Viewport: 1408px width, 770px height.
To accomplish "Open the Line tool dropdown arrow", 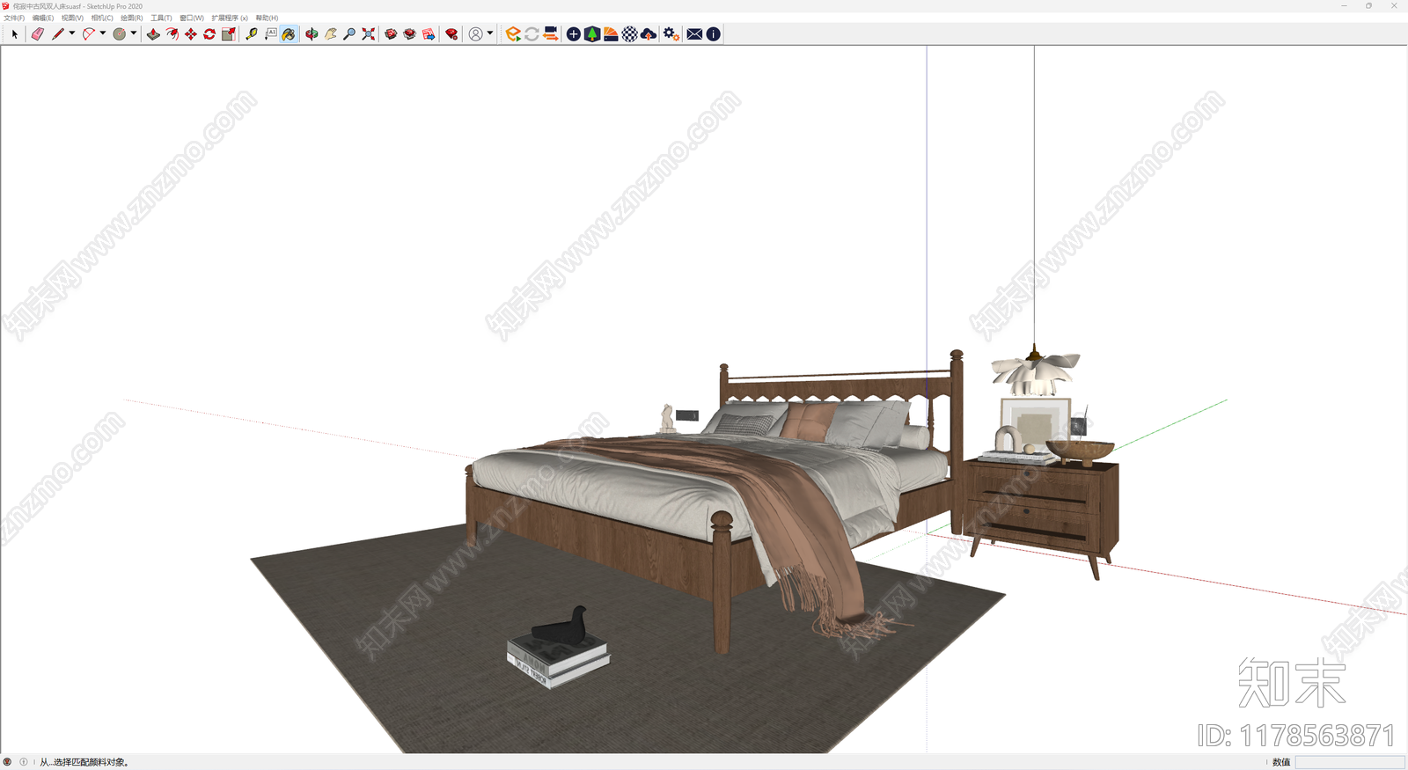I will [72, 33].
